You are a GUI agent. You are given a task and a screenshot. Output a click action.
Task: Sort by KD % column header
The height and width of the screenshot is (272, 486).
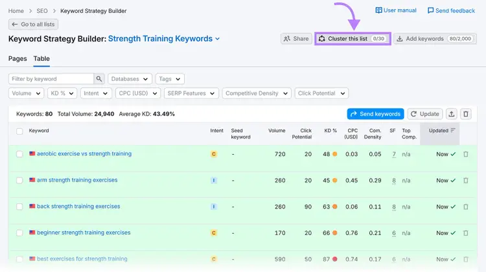click(x=330, y=131)
